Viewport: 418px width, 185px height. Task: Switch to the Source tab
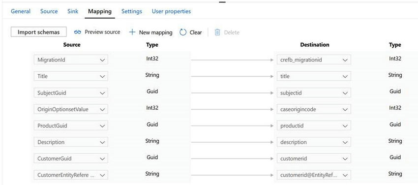pyautogui.click(x=49, y=11)
